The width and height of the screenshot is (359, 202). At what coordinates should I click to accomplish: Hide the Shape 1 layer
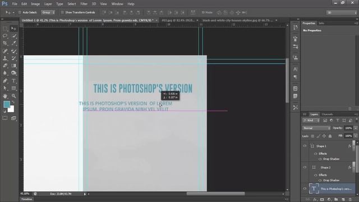305,146
